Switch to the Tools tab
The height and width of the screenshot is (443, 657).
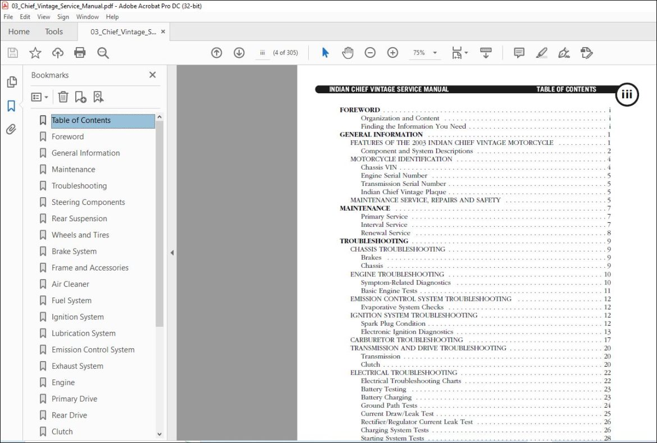(54, 32)
